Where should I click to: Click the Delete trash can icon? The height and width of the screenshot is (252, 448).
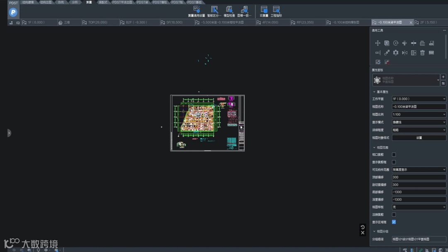coord(422,53)
